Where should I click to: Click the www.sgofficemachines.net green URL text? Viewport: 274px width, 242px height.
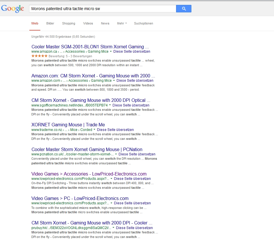point(69,105)
